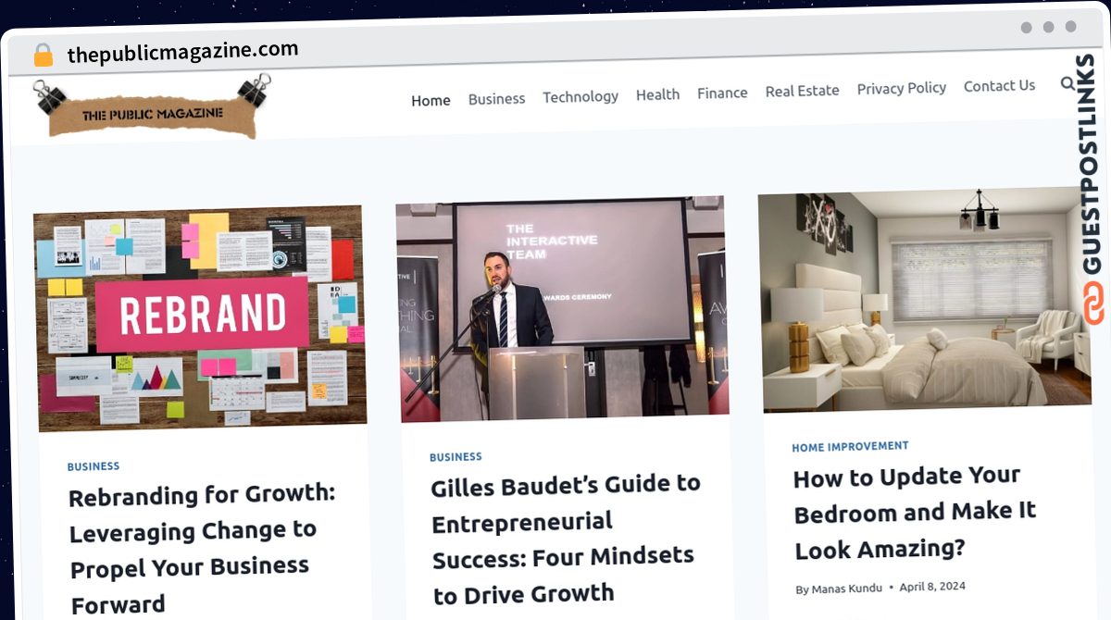Open the Contact Us page
Image resolution: width=1111 pixels, height=620 pixels.
click(x=999, y=85)
